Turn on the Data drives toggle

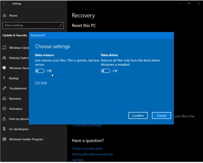[106, 71]
